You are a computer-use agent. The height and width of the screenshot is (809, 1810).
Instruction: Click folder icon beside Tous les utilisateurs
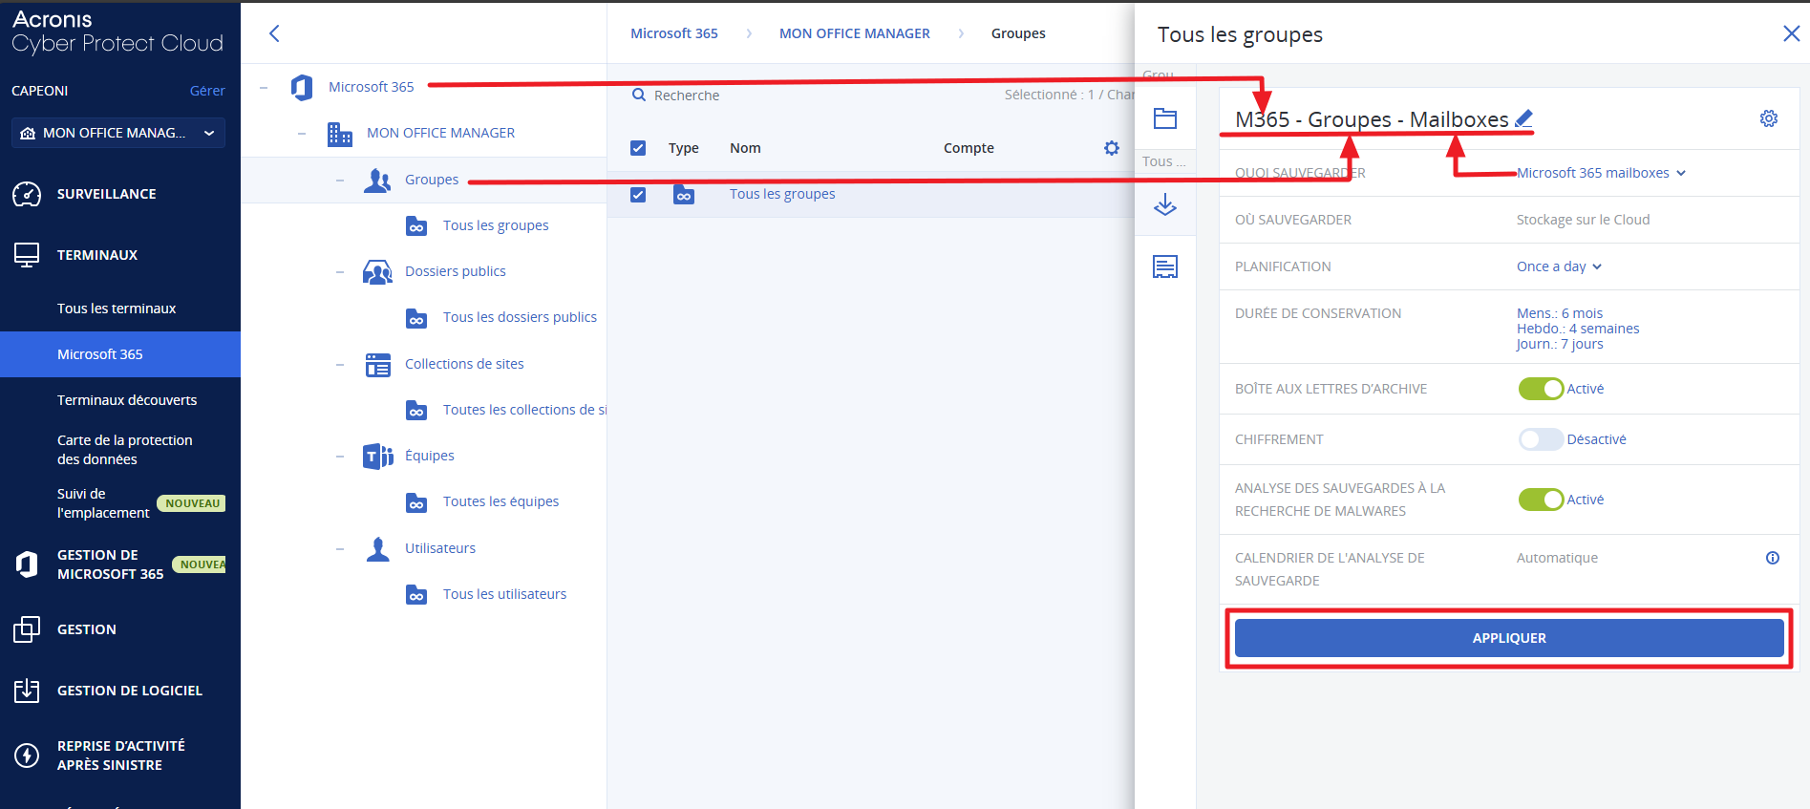[x=416, y=595]
